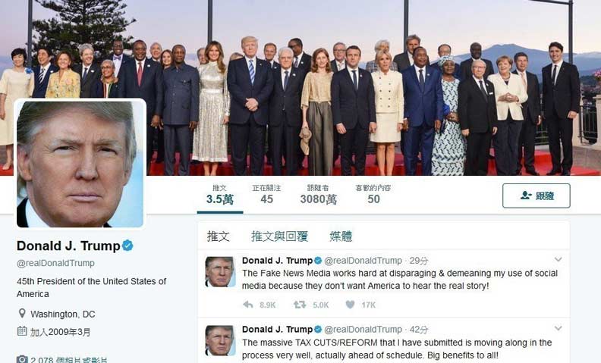Click the Washington, DC location pin icon
This screenshot has height=363, width=601.
[x=22, y=314]
